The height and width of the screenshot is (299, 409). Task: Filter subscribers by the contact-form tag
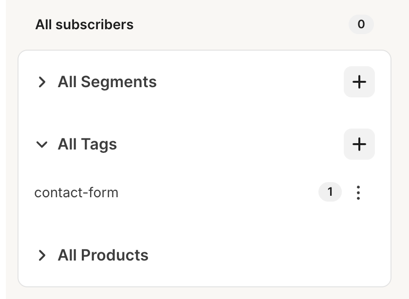tap(76, 193)
